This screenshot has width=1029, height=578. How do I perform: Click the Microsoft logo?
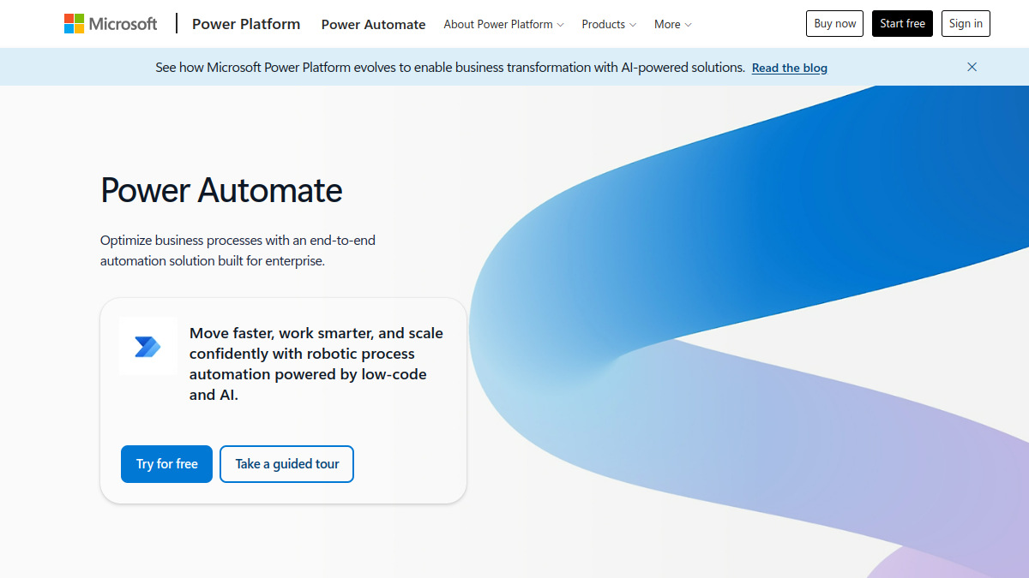coord(111,24)
